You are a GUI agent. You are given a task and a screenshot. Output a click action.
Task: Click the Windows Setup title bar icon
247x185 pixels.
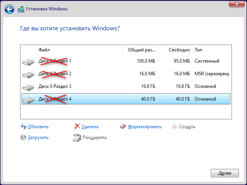[21, 8]
